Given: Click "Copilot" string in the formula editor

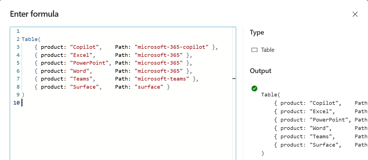Looking at the screenshot, I should point(84,47).
